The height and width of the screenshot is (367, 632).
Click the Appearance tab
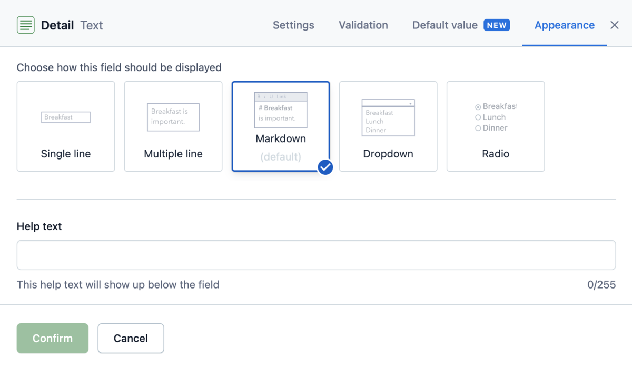[565, 25]
